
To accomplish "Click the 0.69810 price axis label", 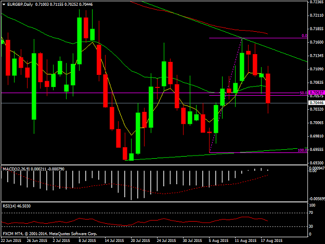I will tap(317, 136).
